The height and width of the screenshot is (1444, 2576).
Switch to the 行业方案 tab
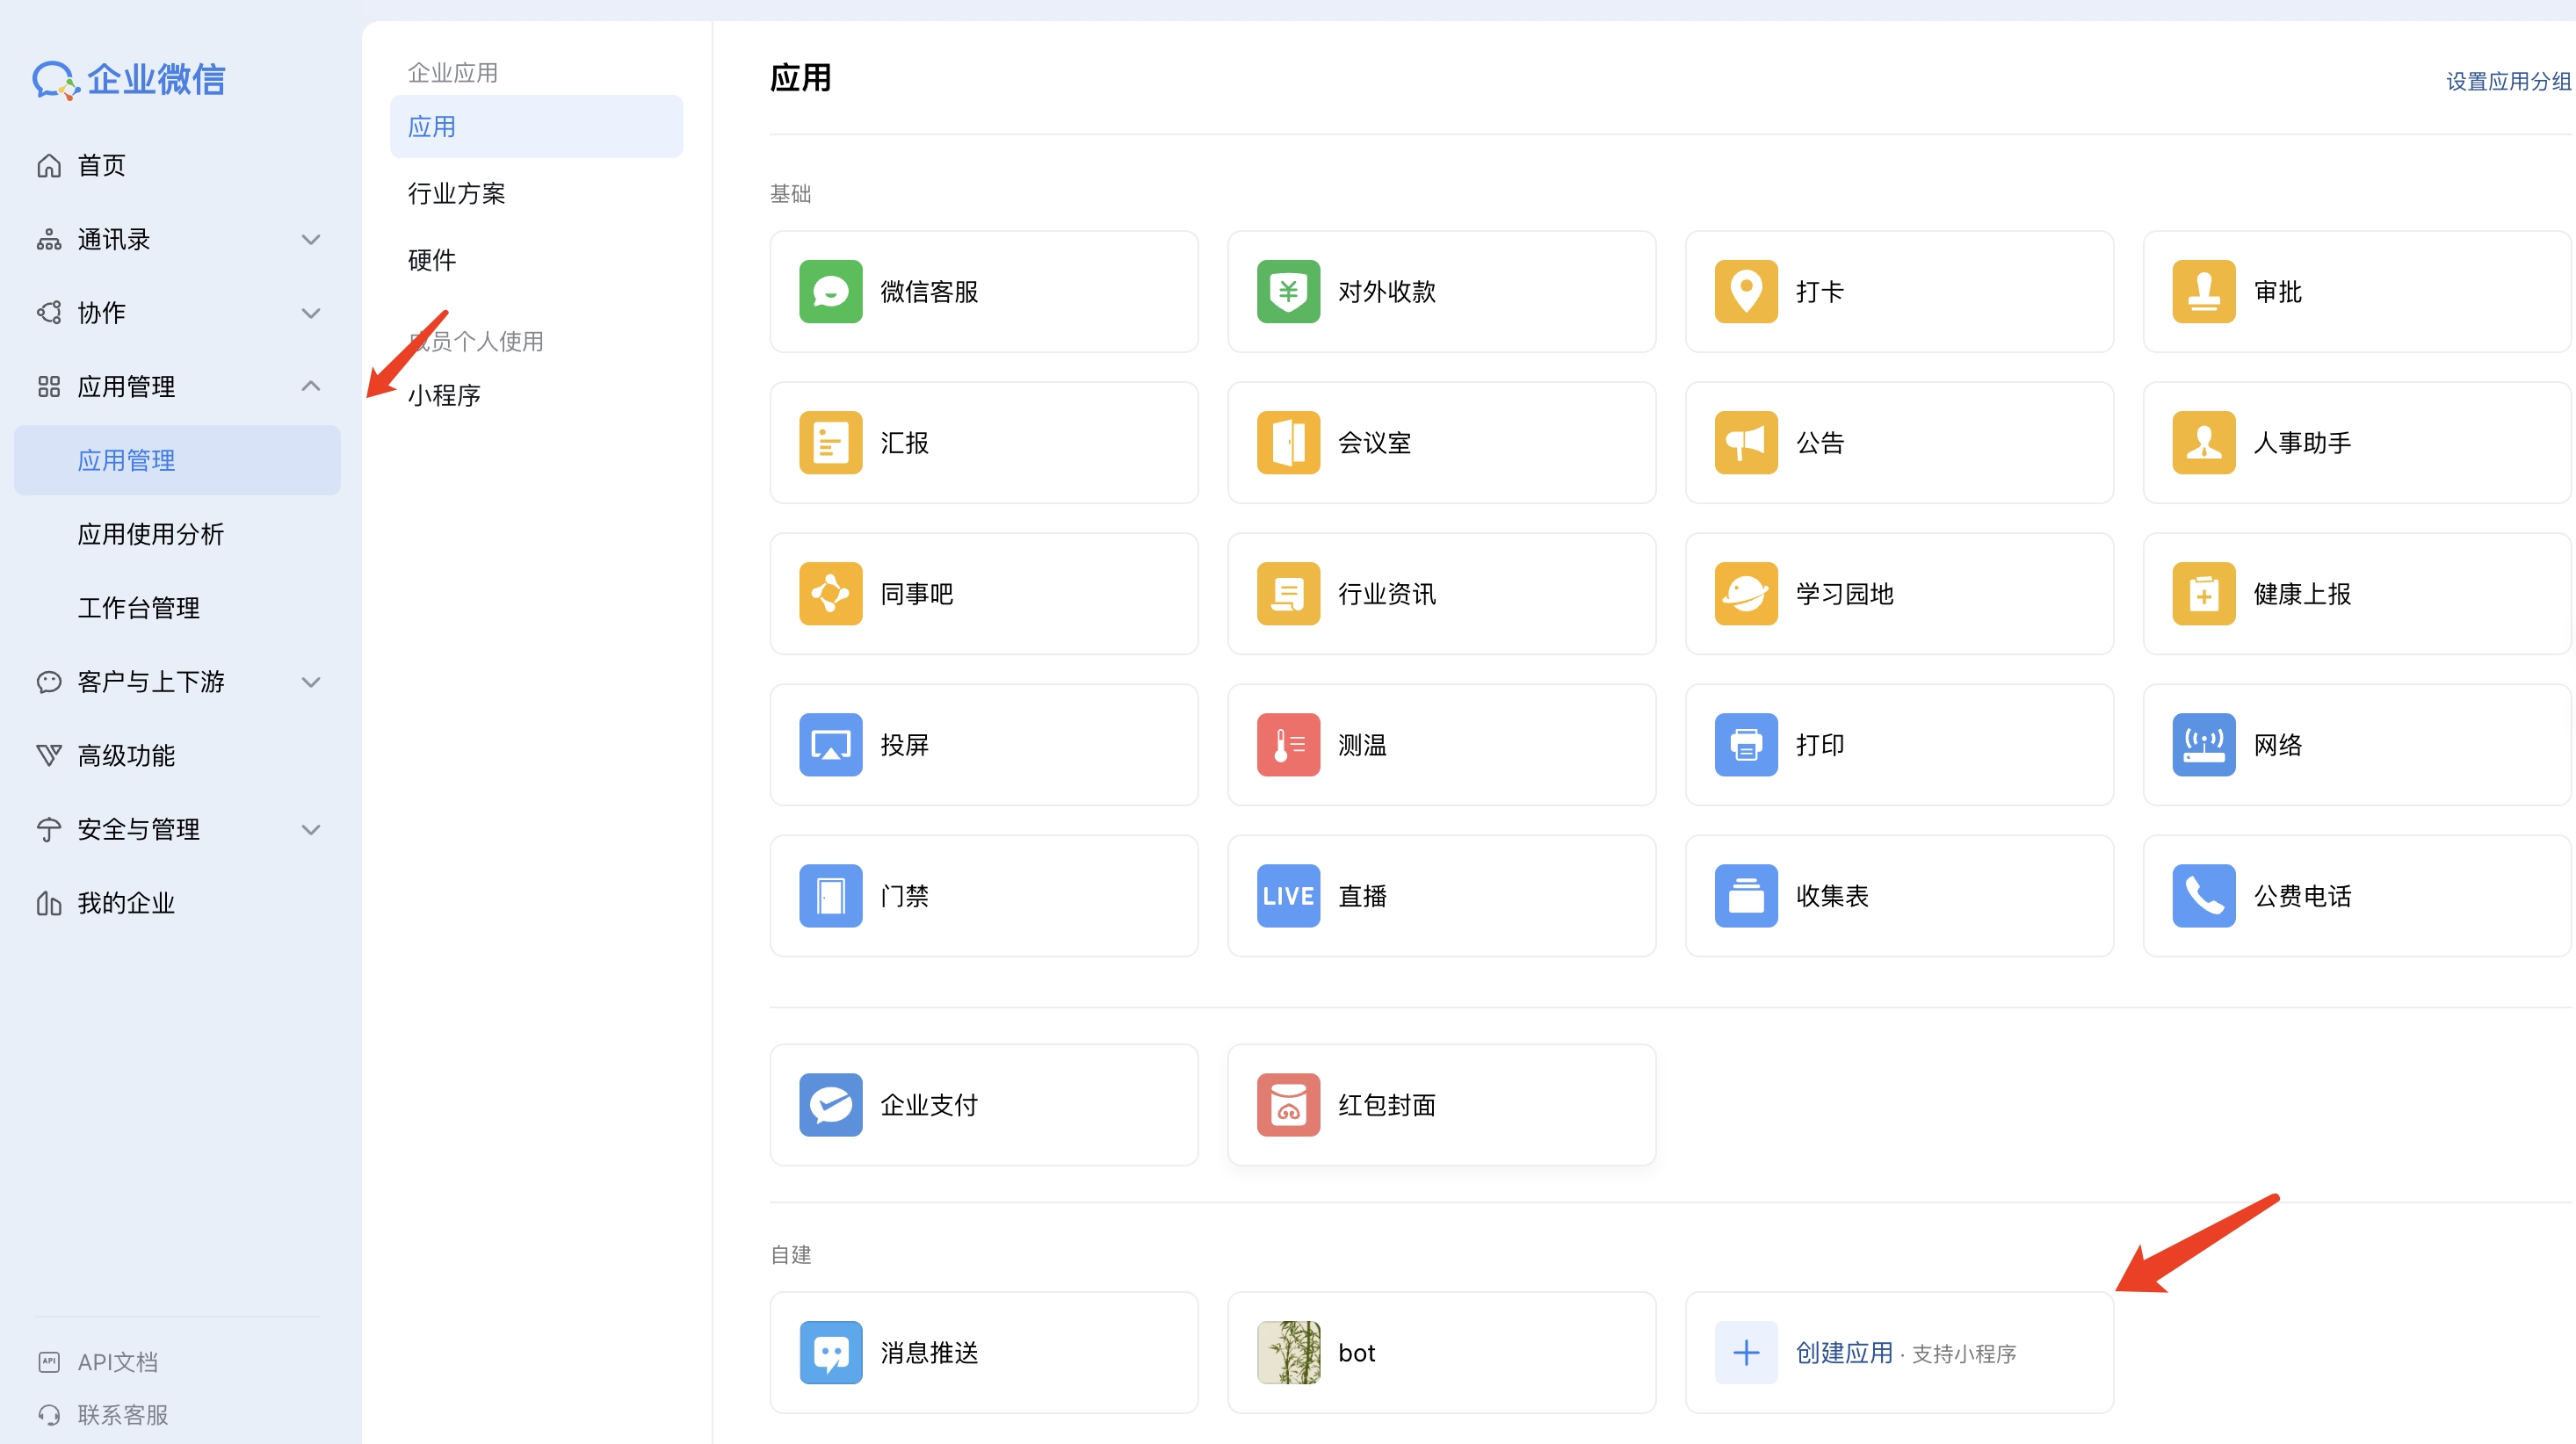(x=456, y=193)
